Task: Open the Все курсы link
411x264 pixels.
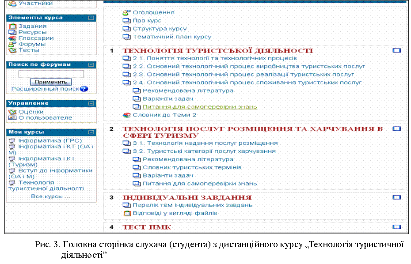Action: click(x=50, y=196)
